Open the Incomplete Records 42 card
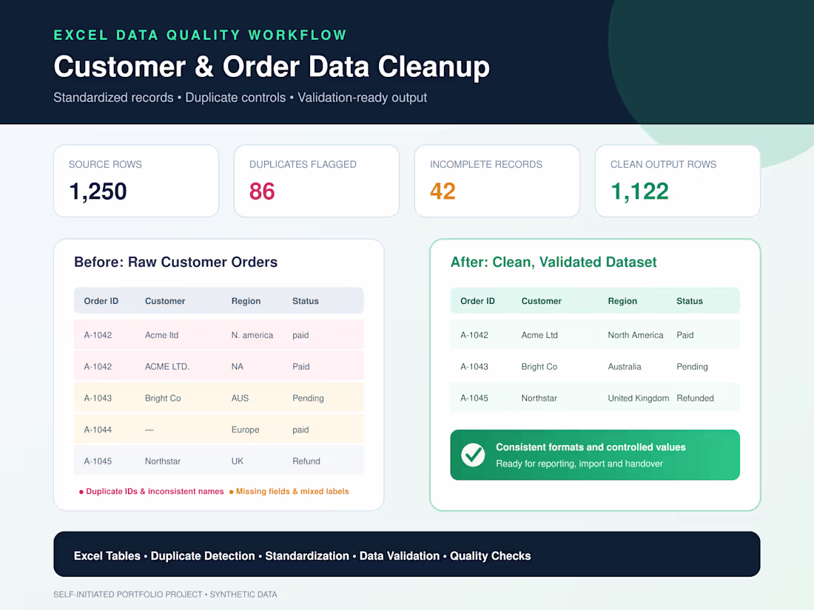 tap(497, 181)
